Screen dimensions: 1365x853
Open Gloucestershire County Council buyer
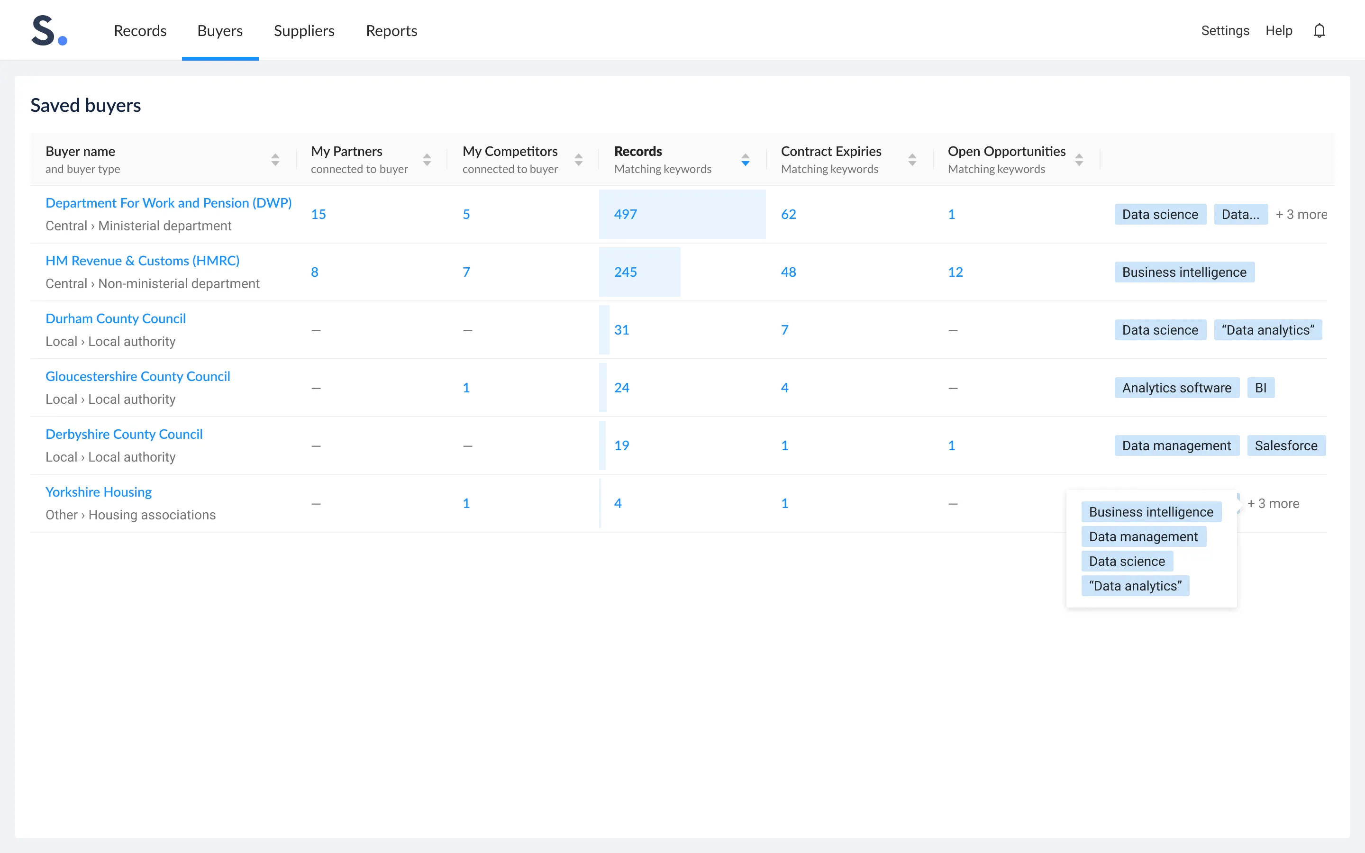click(x=137, y=376)
